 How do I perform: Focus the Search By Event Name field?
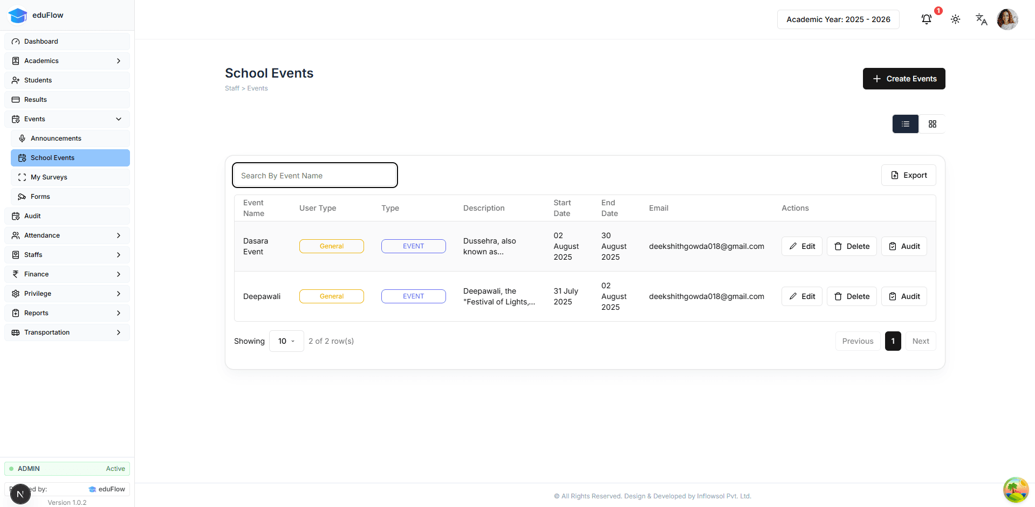point(314,176)
